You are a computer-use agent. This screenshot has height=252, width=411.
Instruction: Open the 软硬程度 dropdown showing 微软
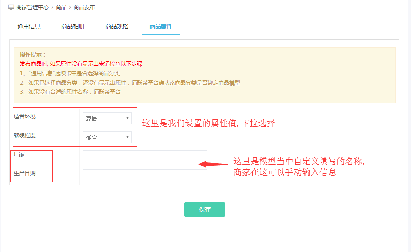tap(107, 137)
